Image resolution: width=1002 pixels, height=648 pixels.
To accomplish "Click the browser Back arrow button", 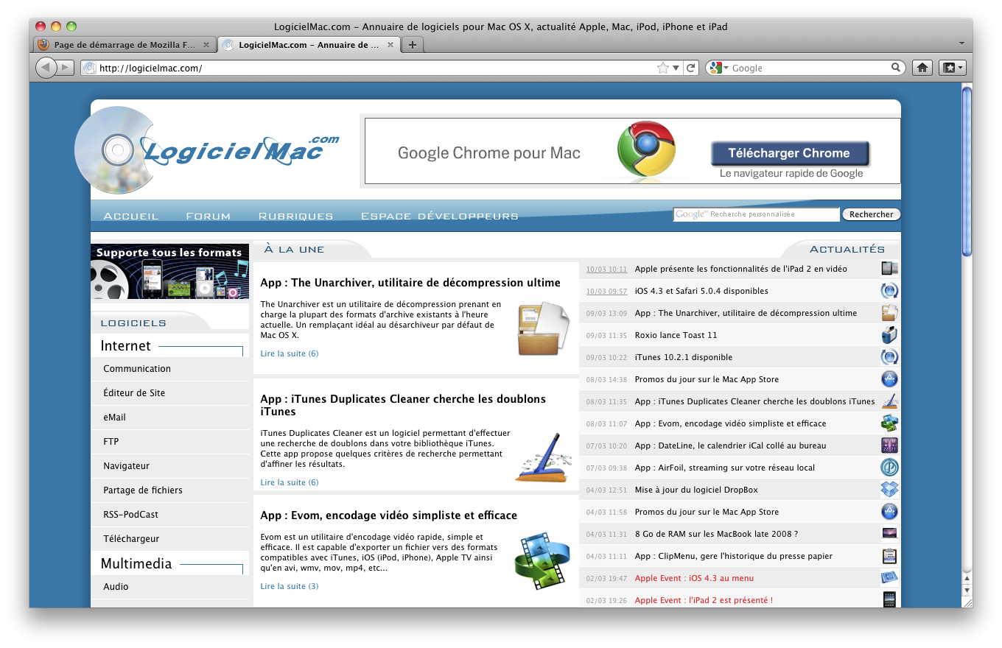I will 46,68.
